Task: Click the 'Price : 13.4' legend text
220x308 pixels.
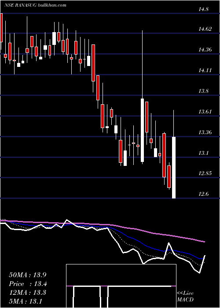Action: pyautogui.click(x=28, y=284)
